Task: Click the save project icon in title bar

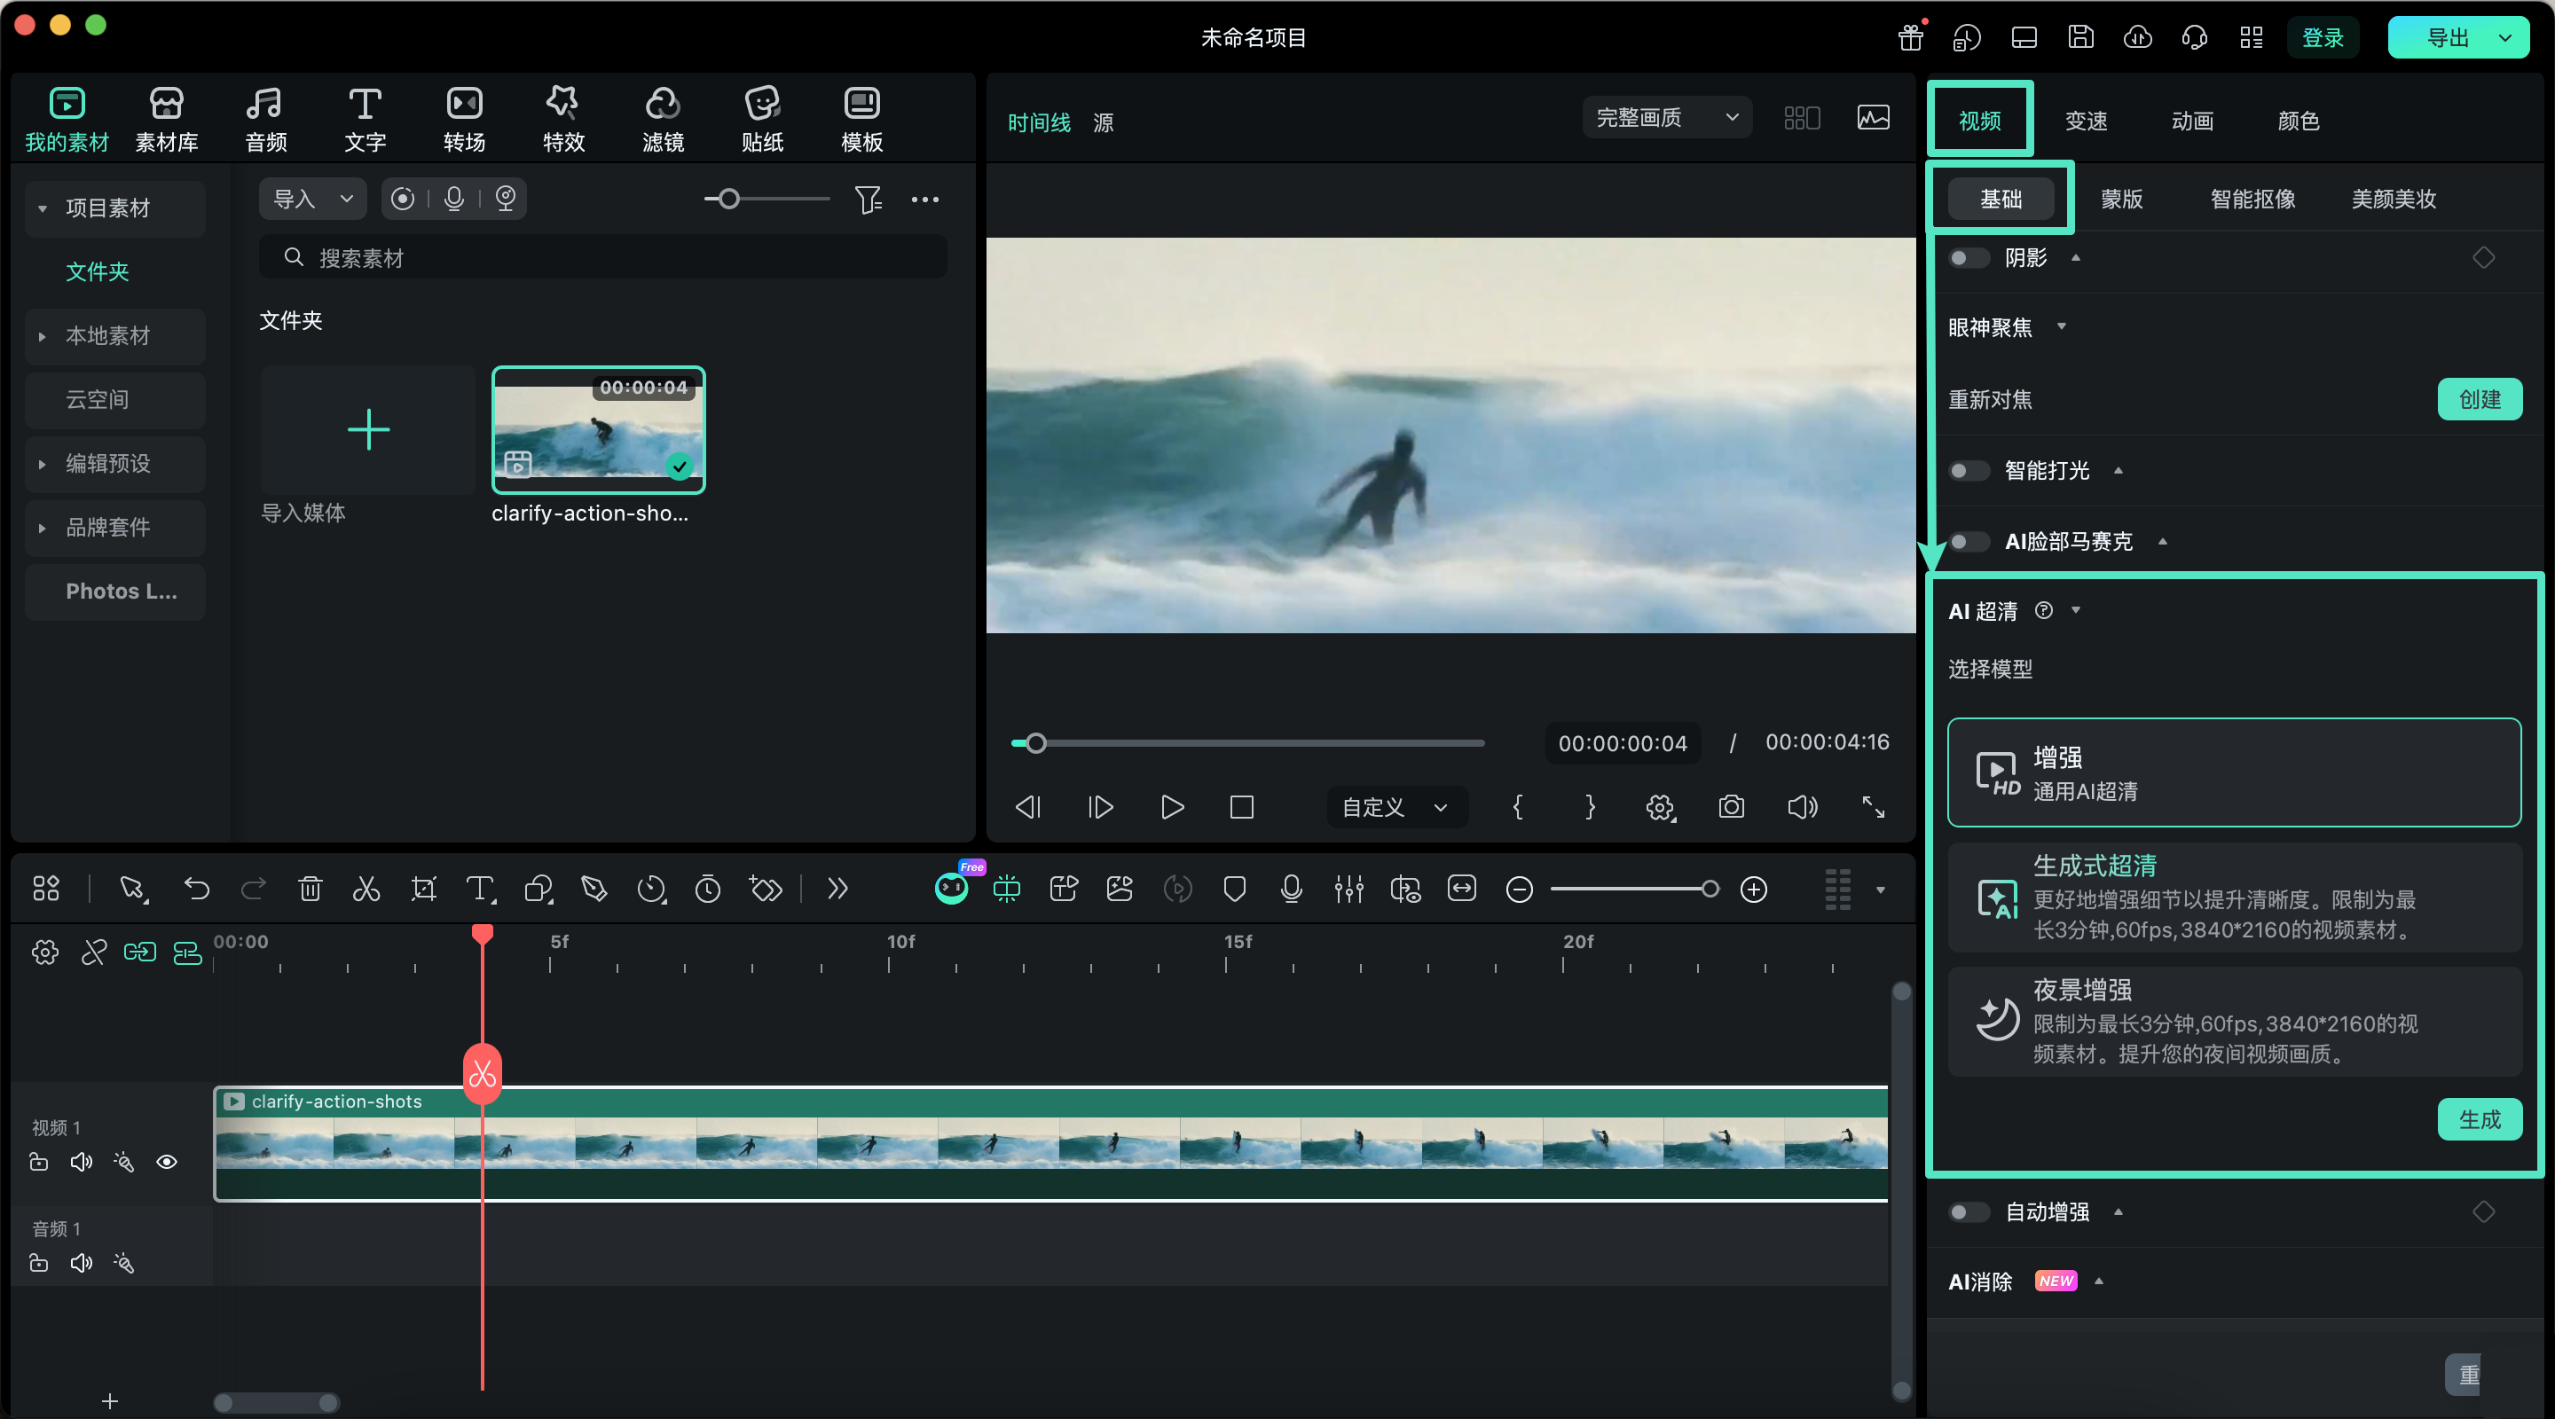Action: (2081, 37)
